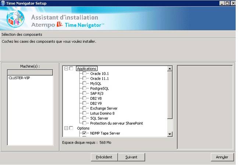Viewport: 239px width, 165px height.
Task: Select the SQL Server label
Action: pos(99,118)
